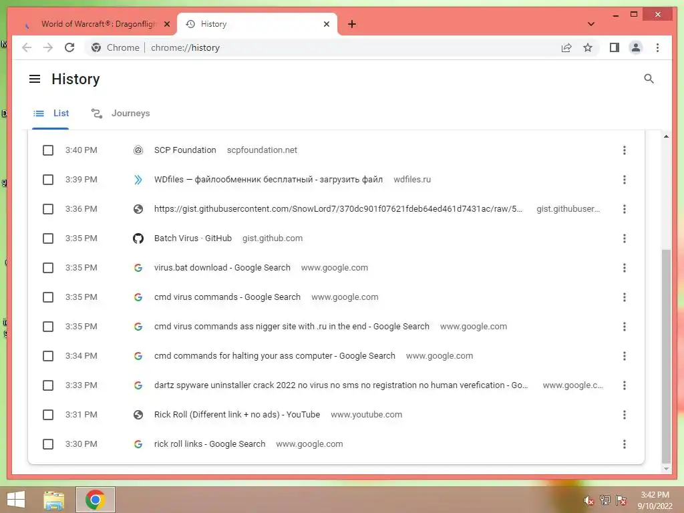Click the network tray icon
Screen dimensions: 684x513
[605, 500]
